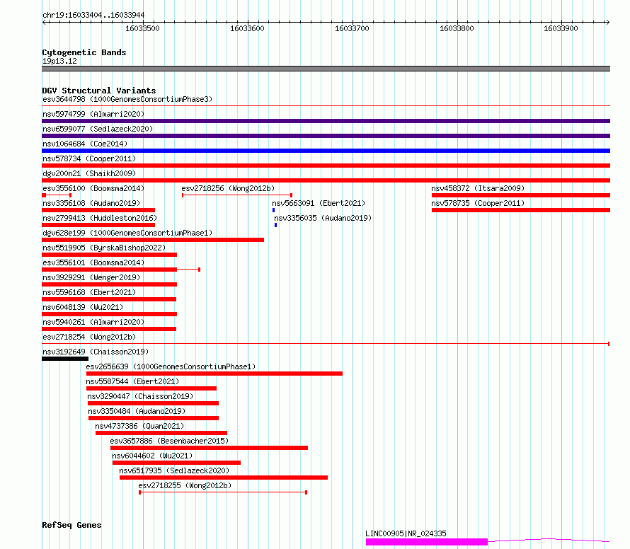Click ruler position 16033600
Viewport: 630px width, 549px height.
coord(247,28)
